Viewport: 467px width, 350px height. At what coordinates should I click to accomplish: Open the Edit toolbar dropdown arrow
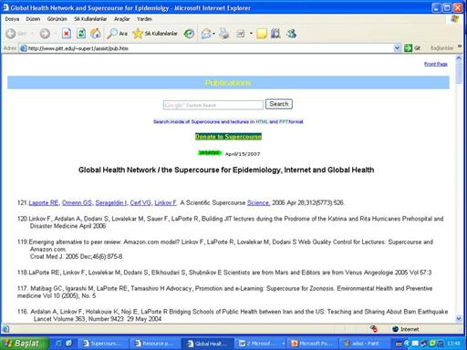[251, 34]
